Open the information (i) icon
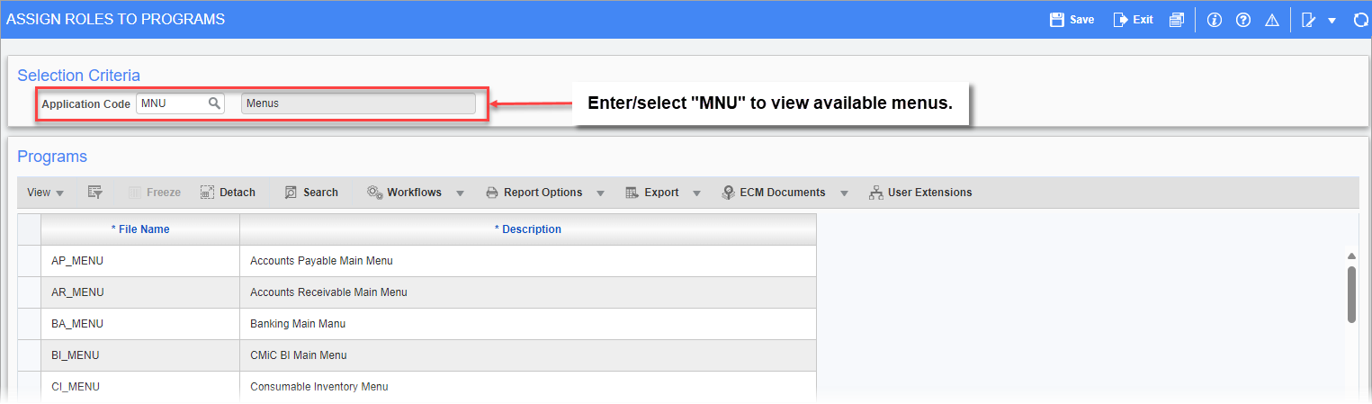Screen dimensions: 1372x404 [x=1215, y=19]
